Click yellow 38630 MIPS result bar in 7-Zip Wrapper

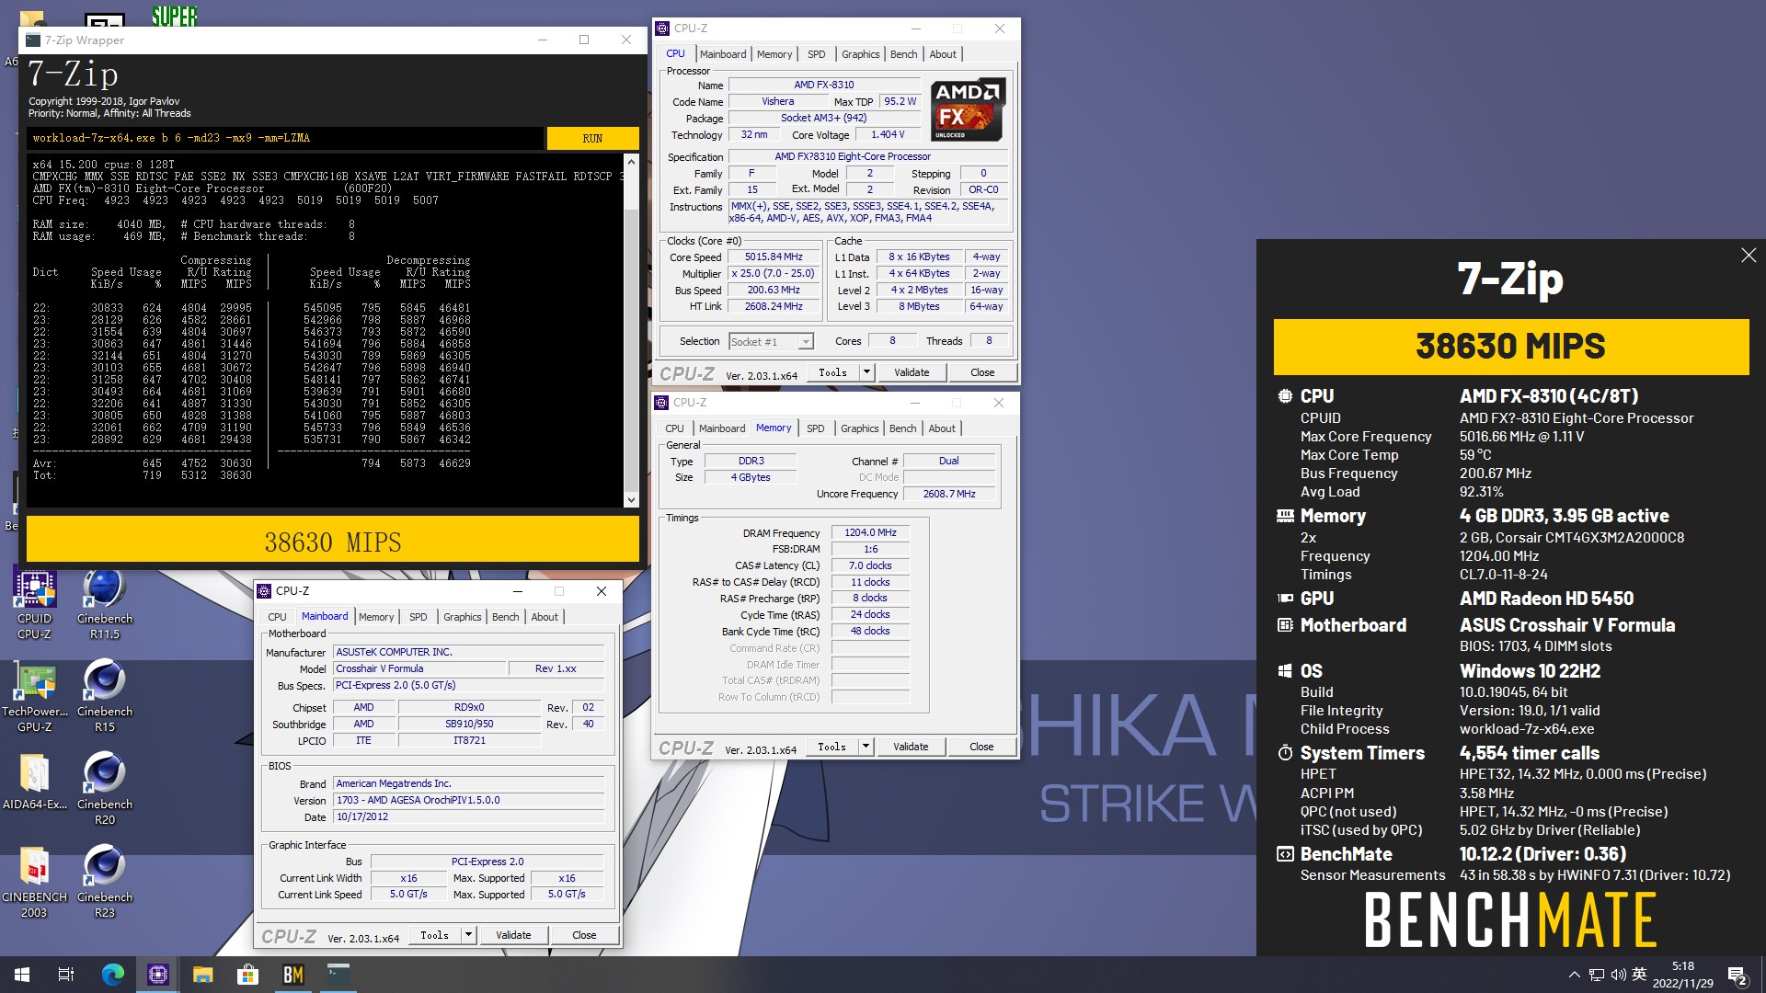coord(333,541)
